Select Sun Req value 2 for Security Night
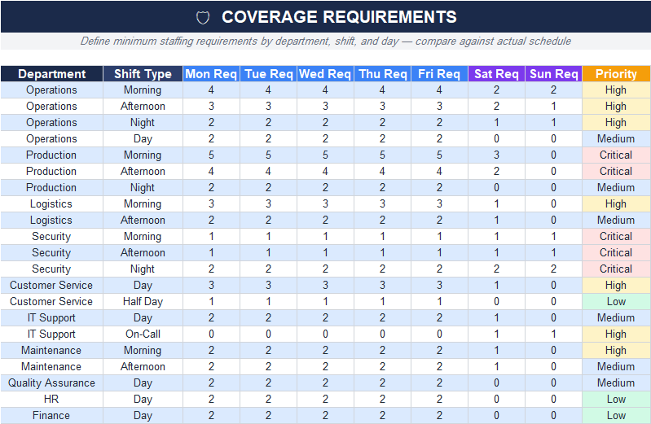The image size is (651, 424). pyautogui.click(x=553, y=269)
